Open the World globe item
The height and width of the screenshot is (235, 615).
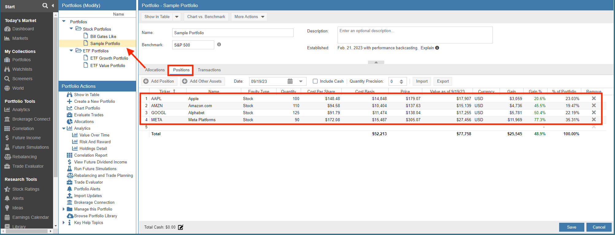click(x=18, y=88)
